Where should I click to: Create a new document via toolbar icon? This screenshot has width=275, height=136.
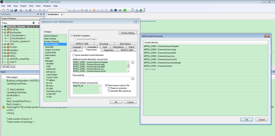(3, 10)
